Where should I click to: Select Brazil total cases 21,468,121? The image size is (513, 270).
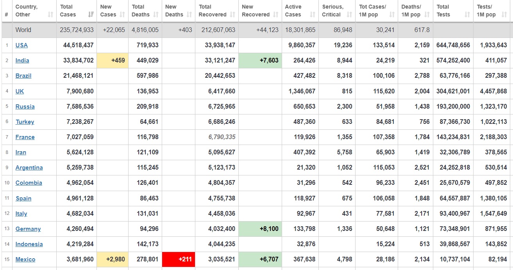click(79, 75)
